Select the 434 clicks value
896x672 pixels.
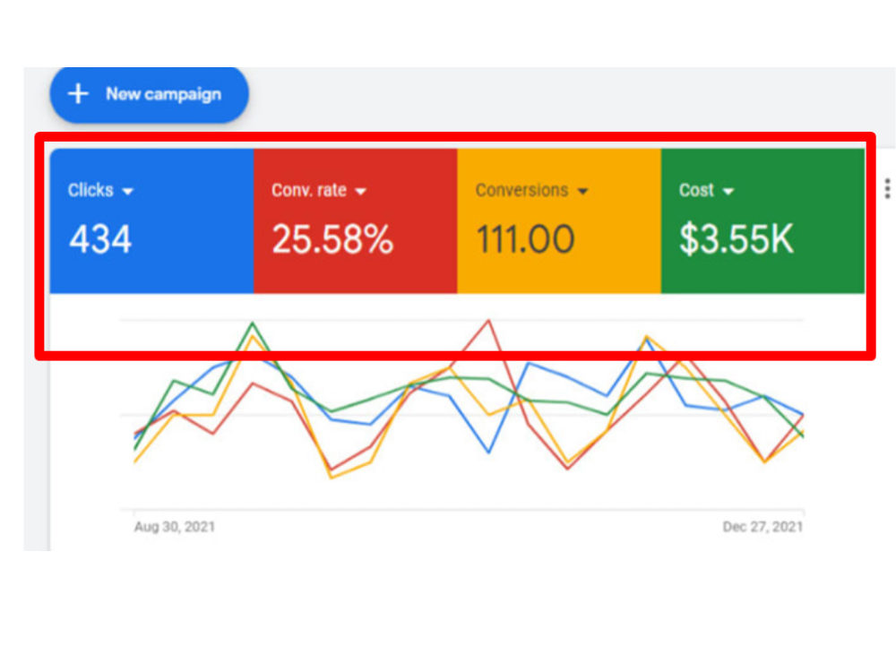pyautogui.click(x=100, y=239)
